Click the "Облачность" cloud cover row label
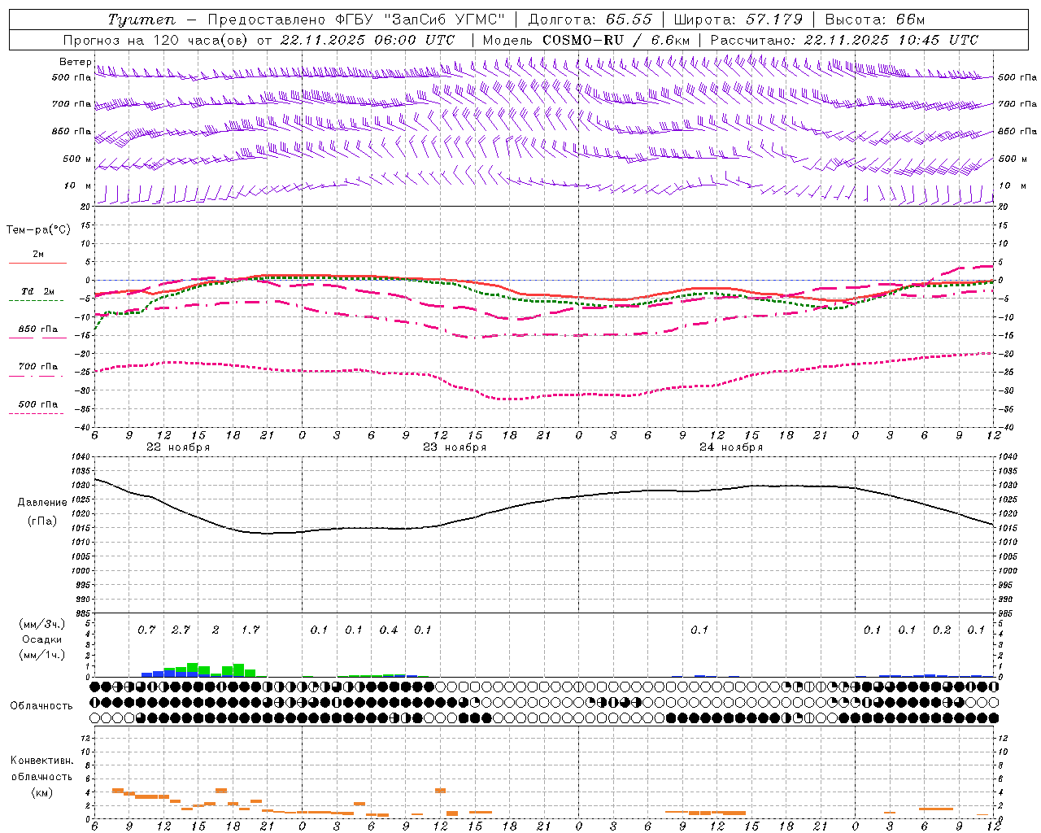The height and width of the screenshot is (833, 1041). click(x=41, y=706)
